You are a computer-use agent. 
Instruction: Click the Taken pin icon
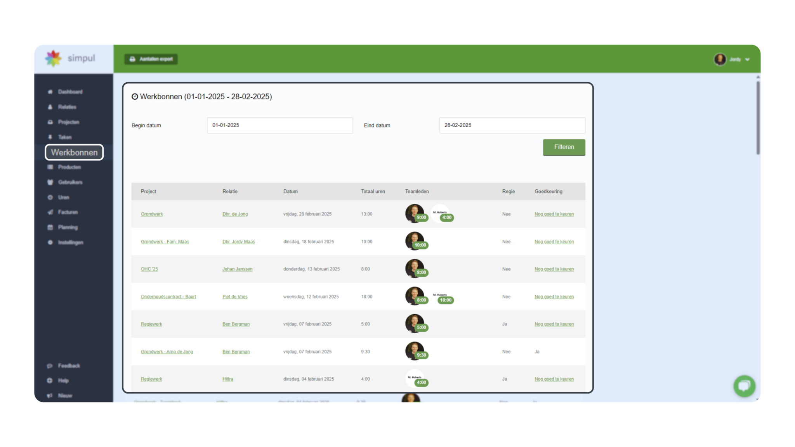coord(50,137)
